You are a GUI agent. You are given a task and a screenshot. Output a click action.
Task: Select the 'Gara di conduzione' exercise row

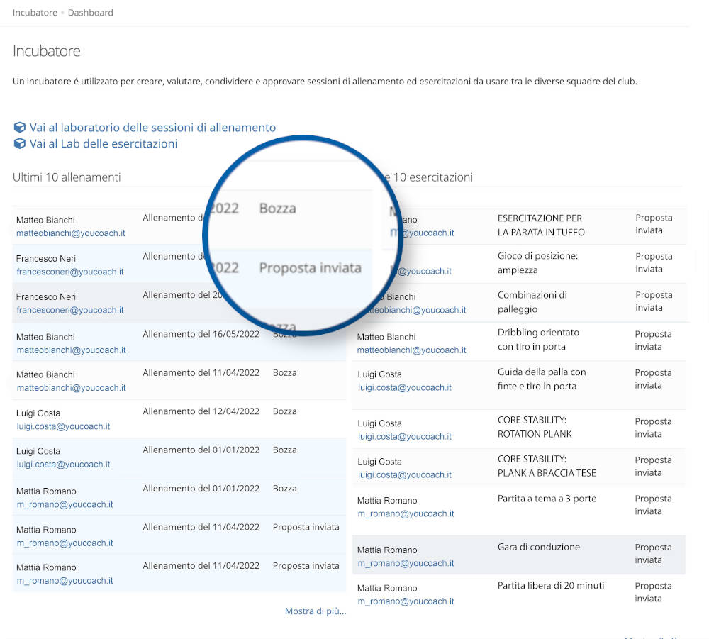coord(539,547)
